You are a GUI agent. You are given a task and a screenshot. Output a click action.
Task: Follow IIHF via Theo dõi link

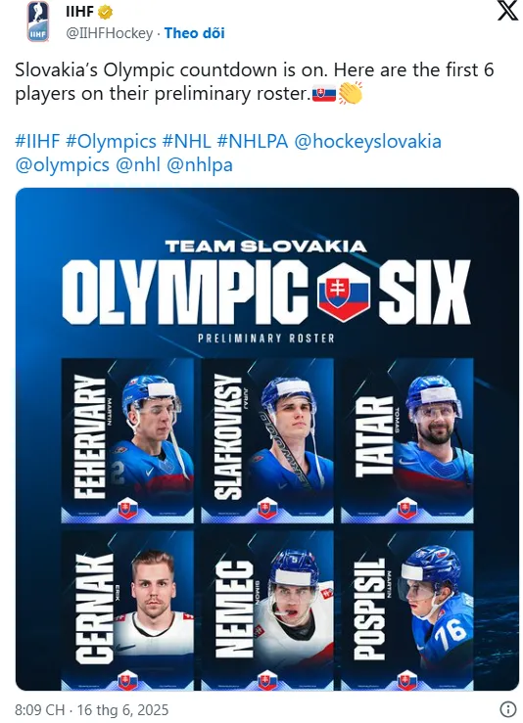[x=194, y=33]
